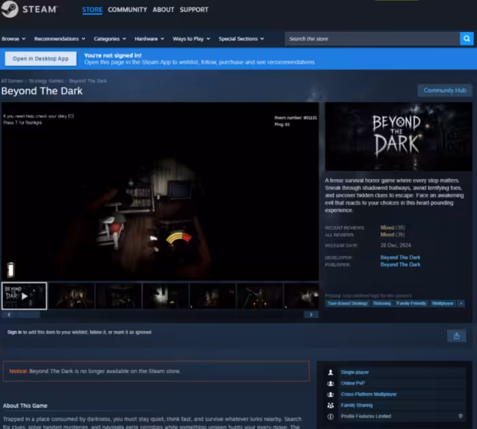The width and height of the screenshot is (477, 429).
Task: Open the Recommendations dropdown
Action: 60,39
